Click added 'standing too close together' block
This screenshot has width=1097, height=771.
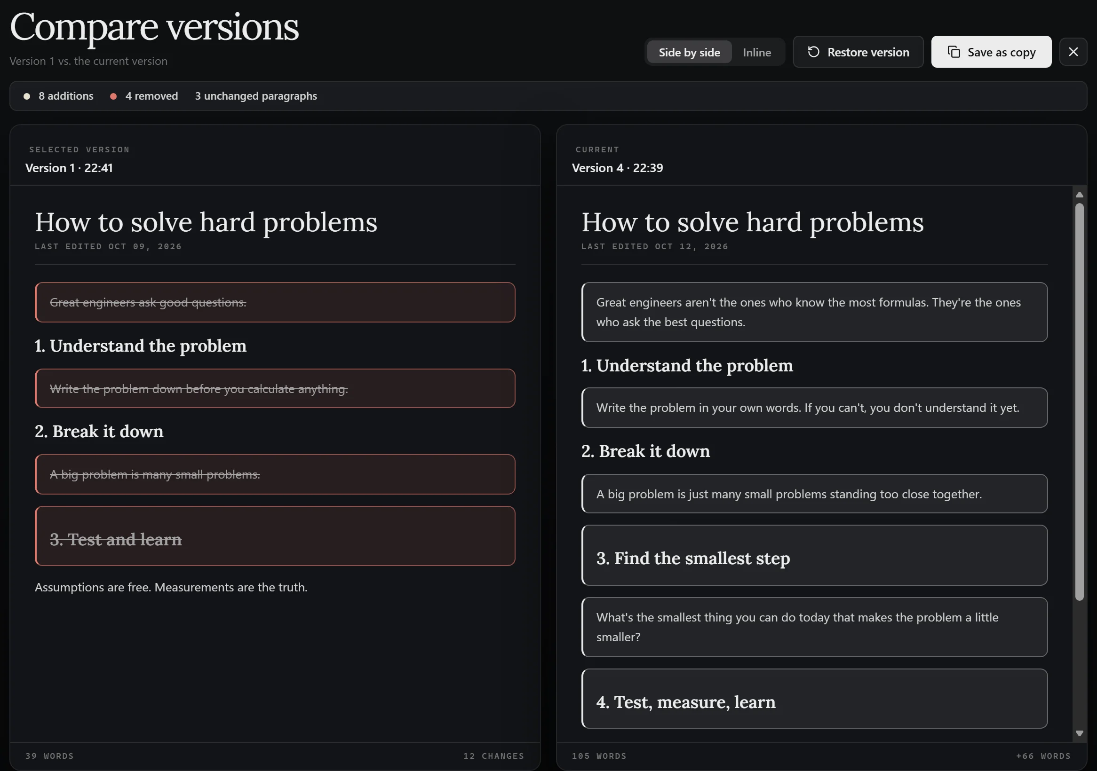pyautogui.click(x=814, y=494)
